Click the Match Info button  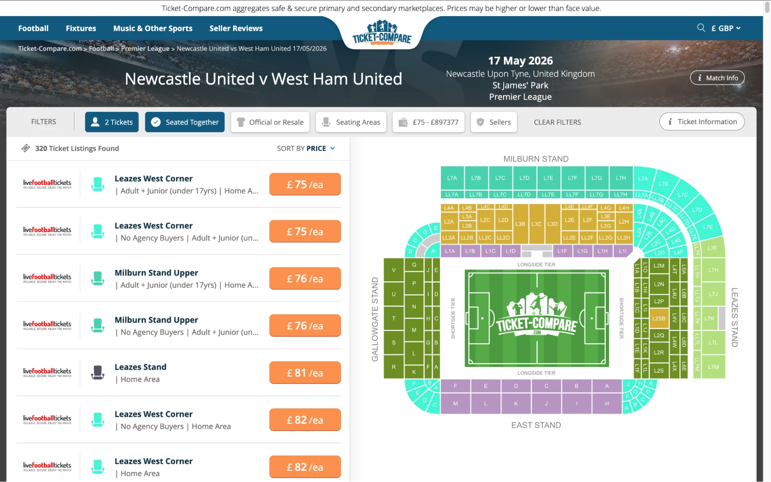coord(717,78)
